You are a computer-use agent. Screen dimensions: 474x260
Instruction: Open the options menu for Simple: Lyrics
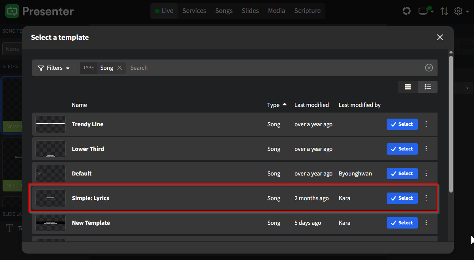click(x=426, y=198)
